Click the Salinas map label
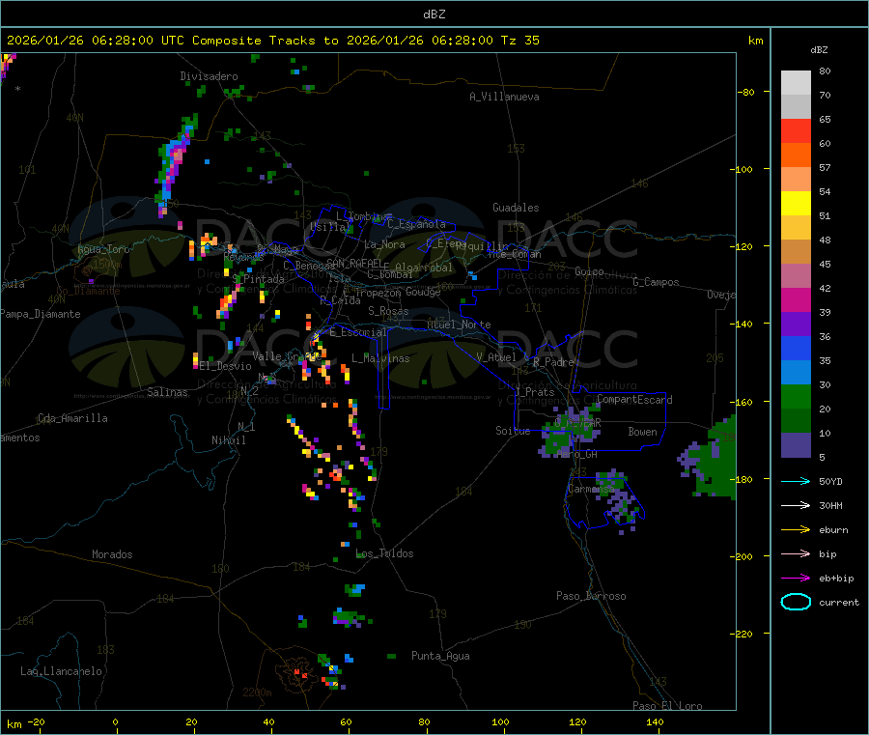 coord(167,392)
